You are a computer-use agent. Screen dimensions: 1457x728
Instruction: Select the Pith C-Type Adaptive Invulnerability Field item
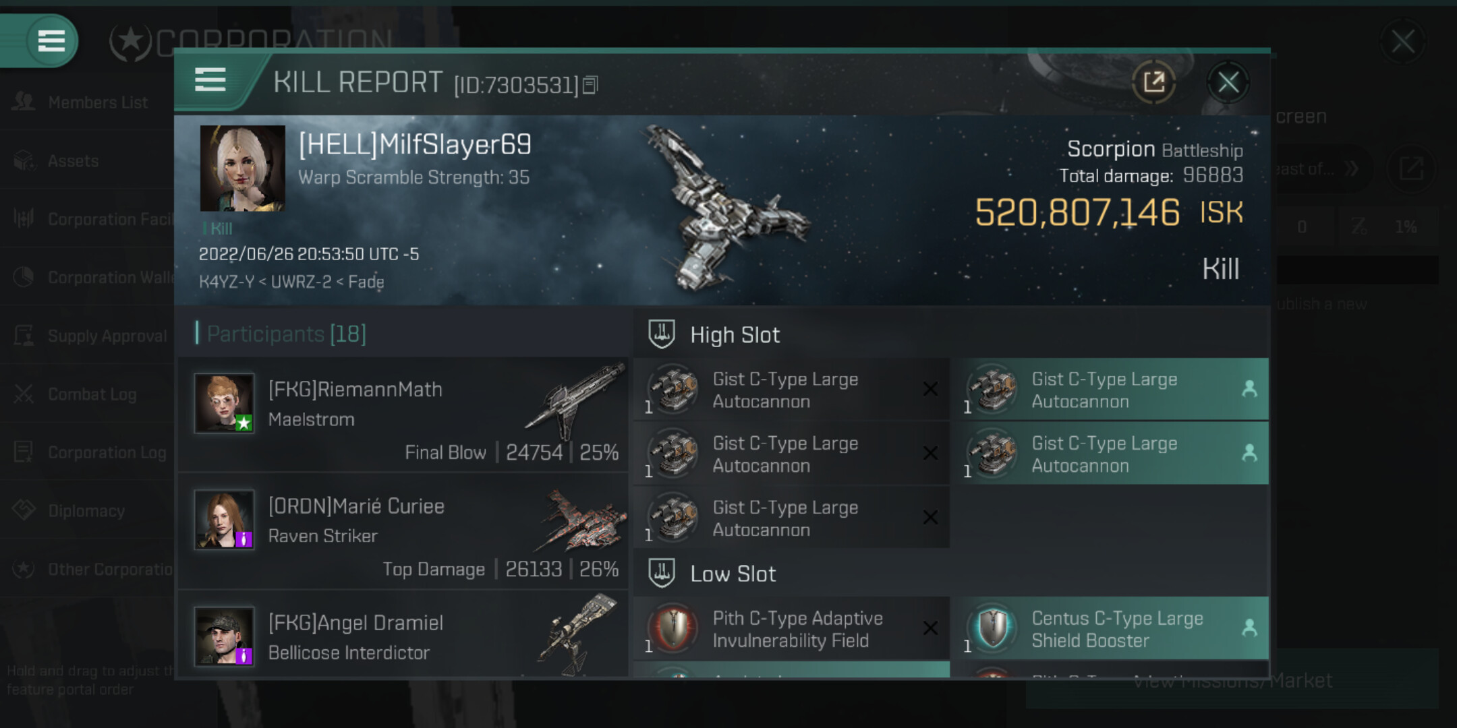pyautogui.click(x=792, y=628)
